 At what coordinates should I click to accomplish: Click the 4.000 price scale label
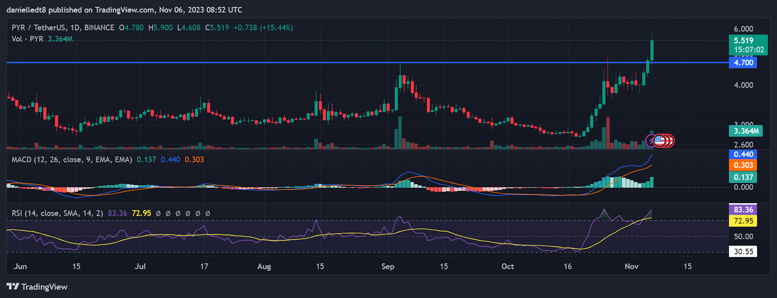[x=743, y=85]
